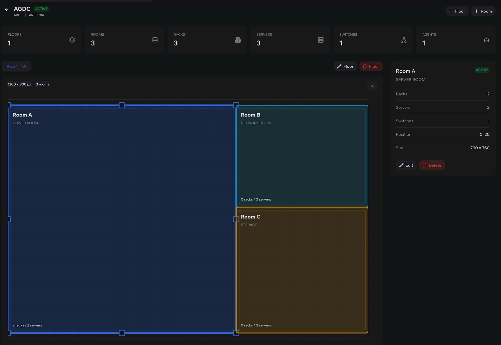Delete Room A from the details panel

click(x=432, y=165)
